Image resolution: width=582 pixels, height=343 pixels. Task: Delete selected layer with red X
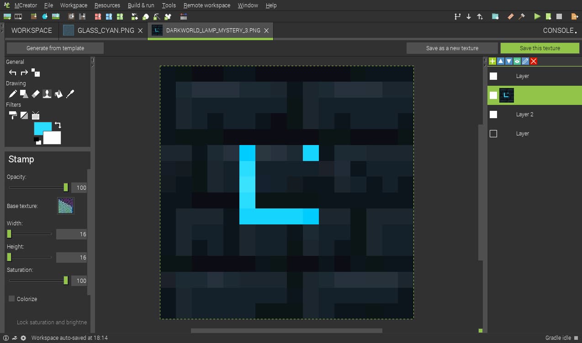point(533,61)
